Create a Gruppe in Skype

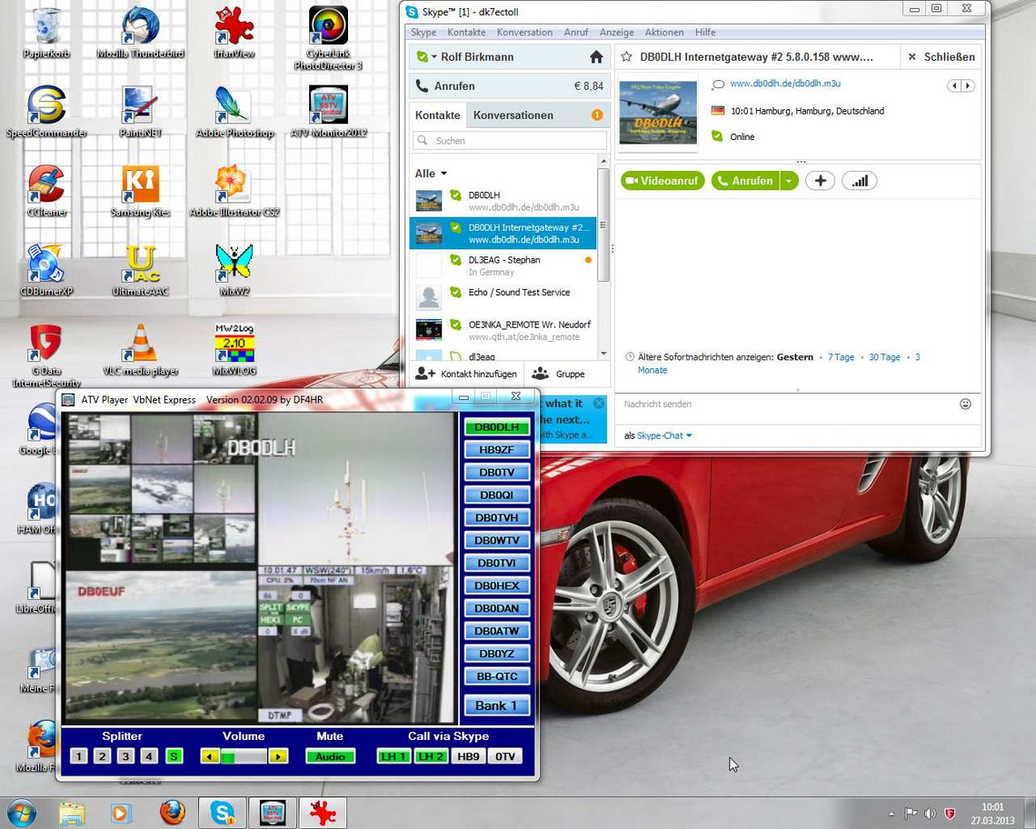559,375
